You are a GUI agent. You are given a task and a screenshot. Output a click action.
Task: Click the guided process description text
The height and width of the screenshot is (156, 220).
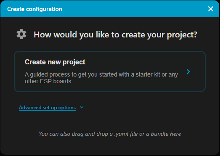pyautogui.click(x=101, y=78)
